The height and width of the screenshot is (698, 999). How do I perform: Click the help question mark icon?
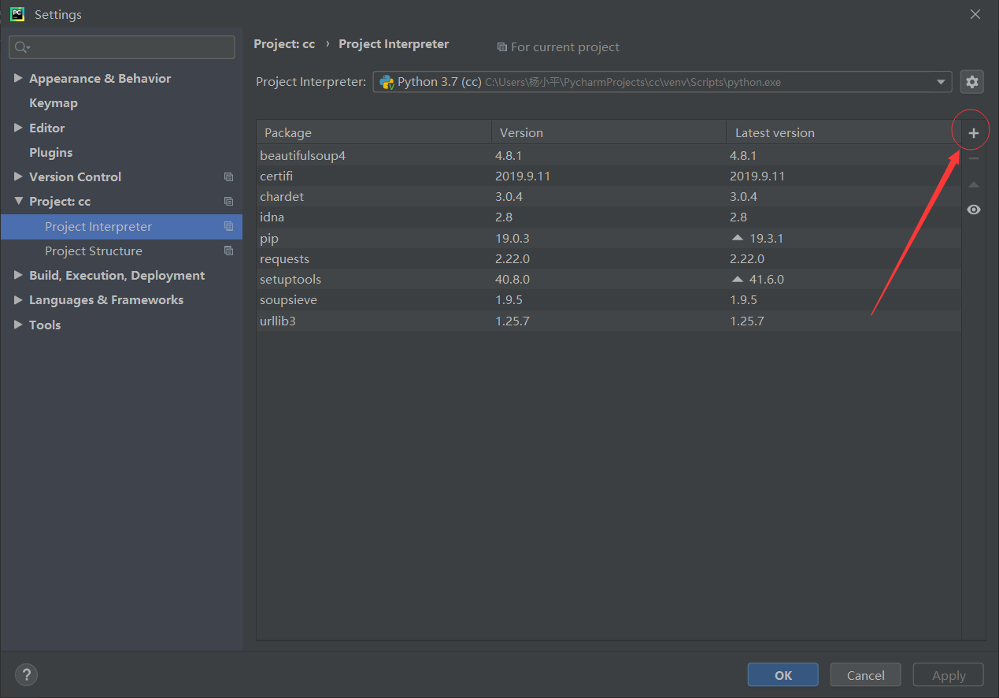(26, 674)
